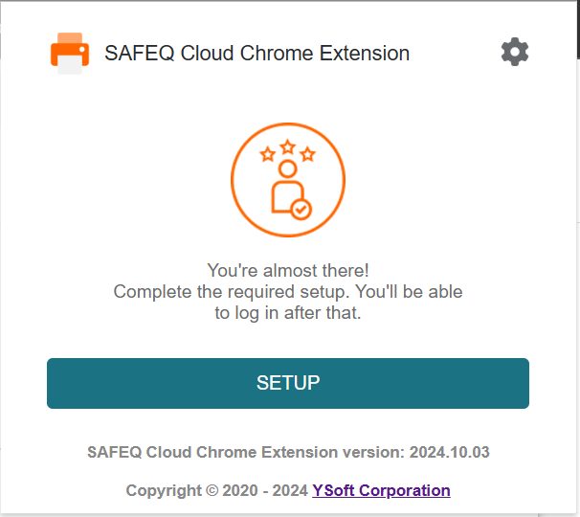Viewport: 580px width, 517px height.
Task: Click the person figure's body outline
Action: (x=287, y=197)
